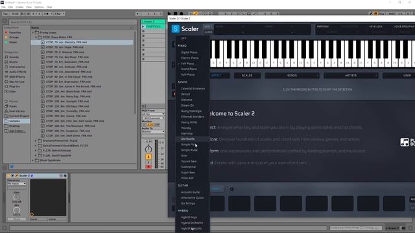Pick Soft Piano from the menu
The width and height of the screenshot is (415, 233).
[x=187, y=74]
